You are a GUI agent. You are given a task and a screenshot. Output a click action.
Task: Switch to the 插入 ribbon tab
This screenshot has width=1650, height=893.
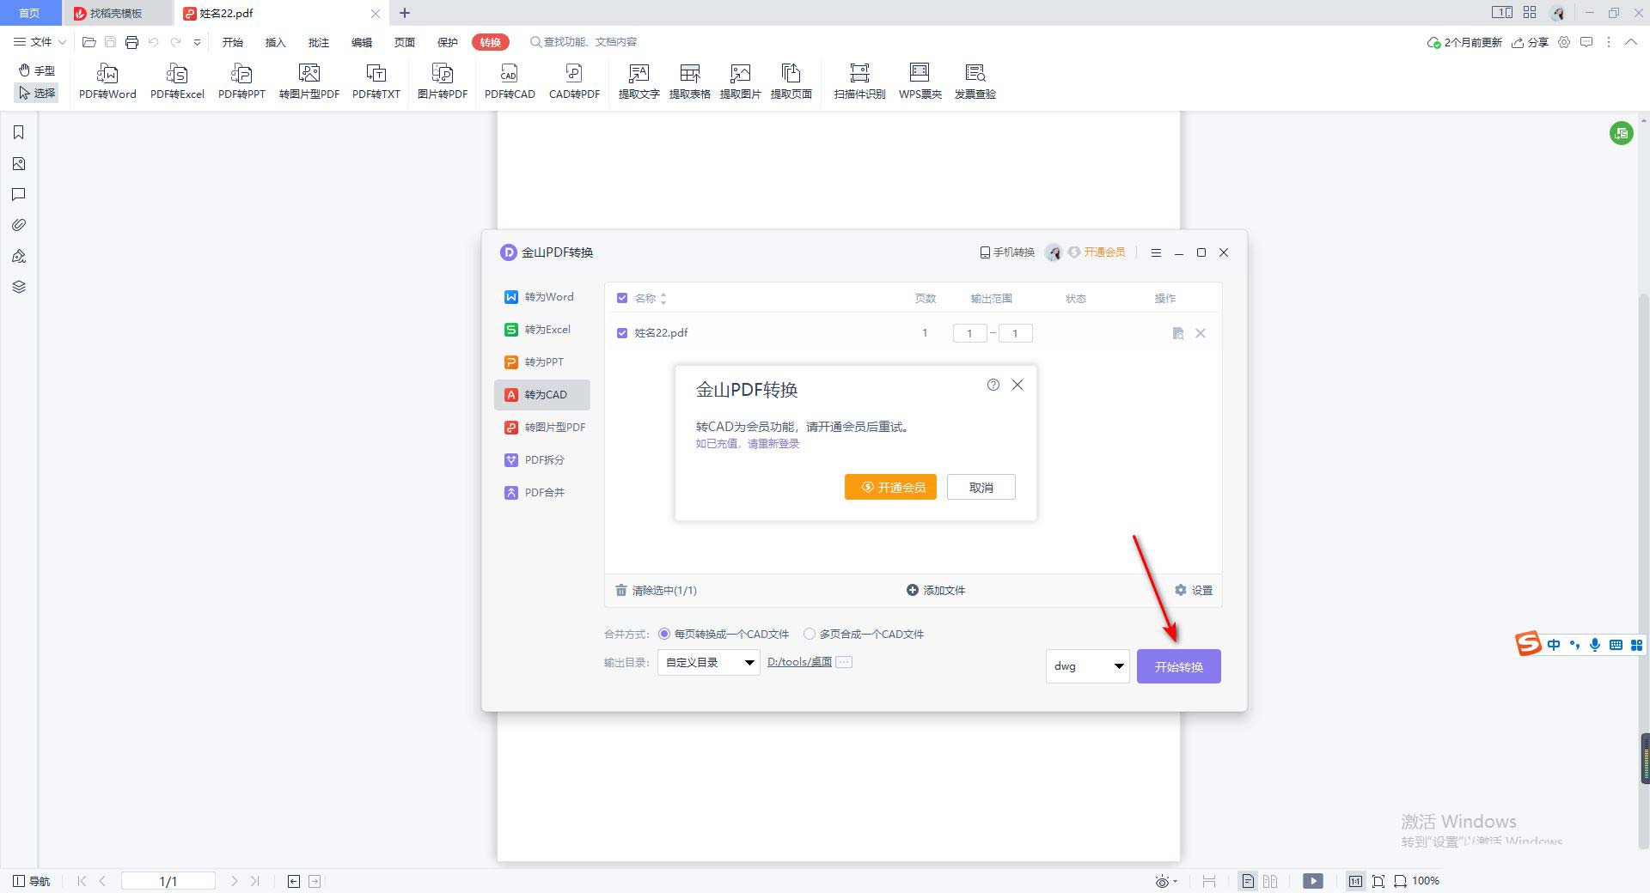pos(276,42)
